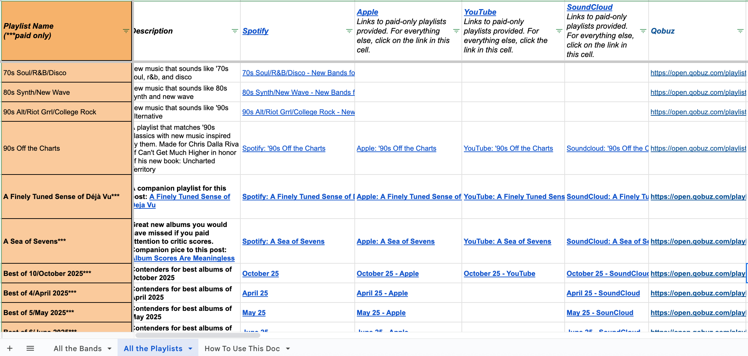Viewport: 748px width, 356px height.
Task: Open the Deja Vu post link in Description
Action: (x=190, y=197)
